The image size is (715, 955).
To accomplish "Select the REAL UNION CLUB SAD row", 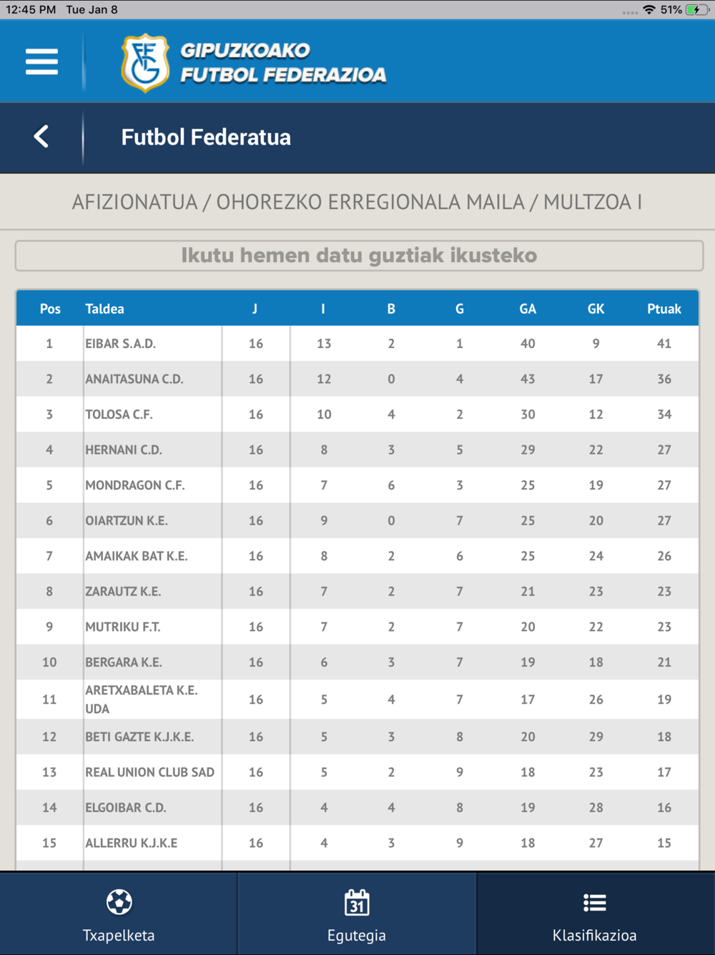I will tap(357, 772).
